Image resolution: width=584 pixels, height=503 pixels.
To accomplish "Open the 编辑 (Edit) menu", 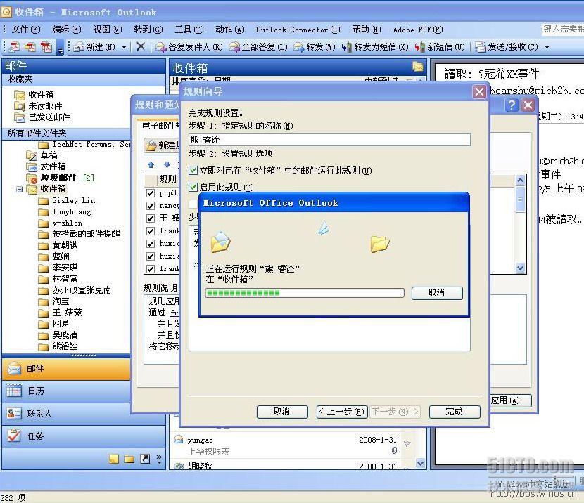I will 67,30.
